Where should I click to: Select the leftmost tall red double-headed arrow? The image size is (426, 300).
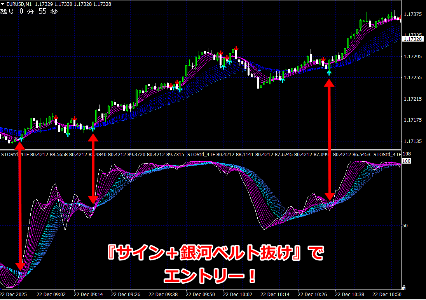pyautogui.click(x=20, y=206)
